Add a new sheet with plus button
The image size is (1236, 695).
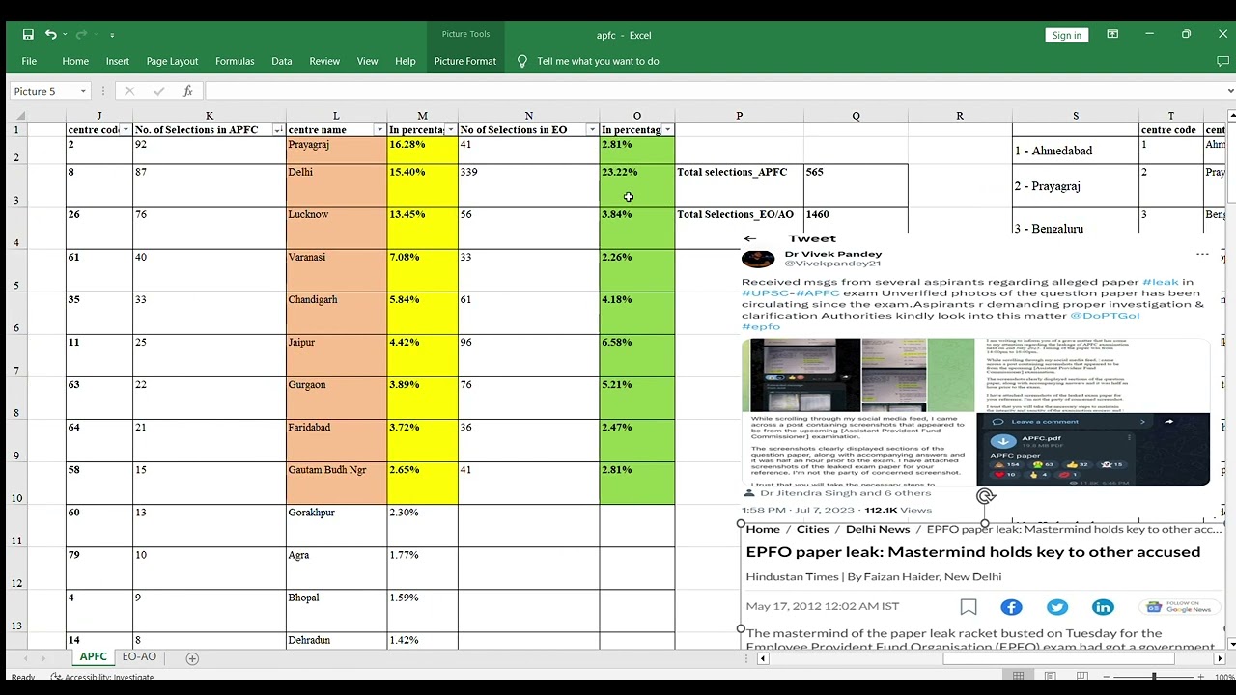click(x=192, y=658)
